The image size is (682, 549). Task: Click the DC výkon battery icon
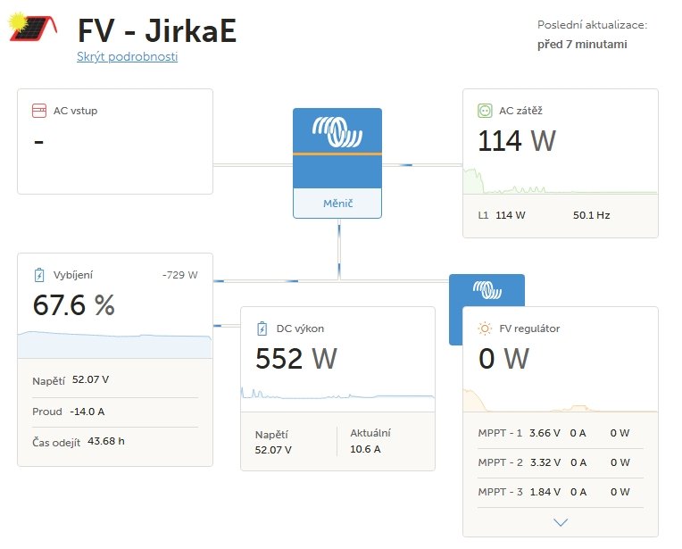pyautogui.click(x=262, y=329)
